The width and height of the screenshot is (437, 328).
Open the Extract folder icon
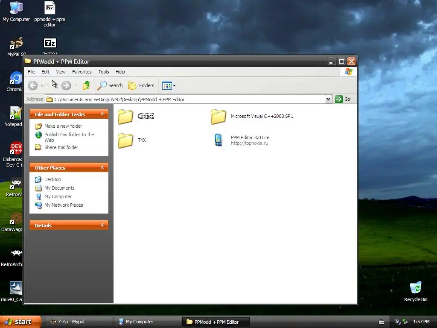pos(125,116)
